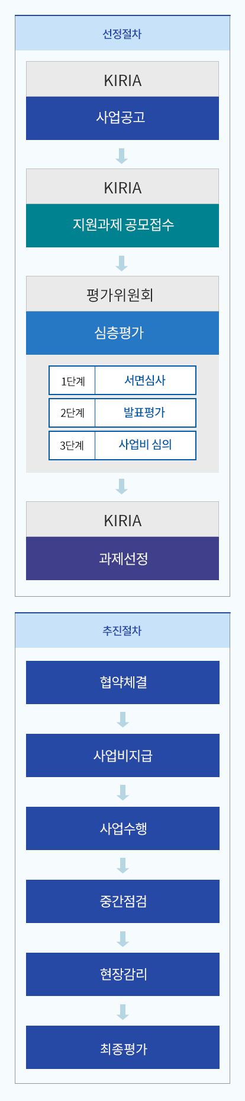Select the 사업비지급 step box
Viewport: 245px width, 1101px height.
pos(122,755)
